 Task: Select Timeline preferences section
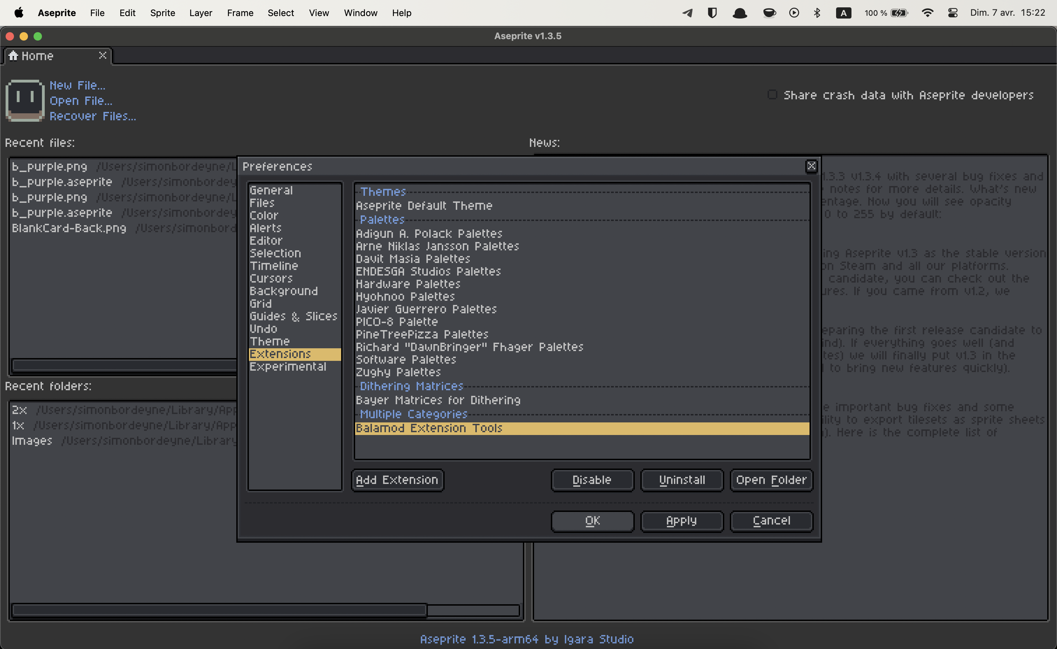click(295, 266)
